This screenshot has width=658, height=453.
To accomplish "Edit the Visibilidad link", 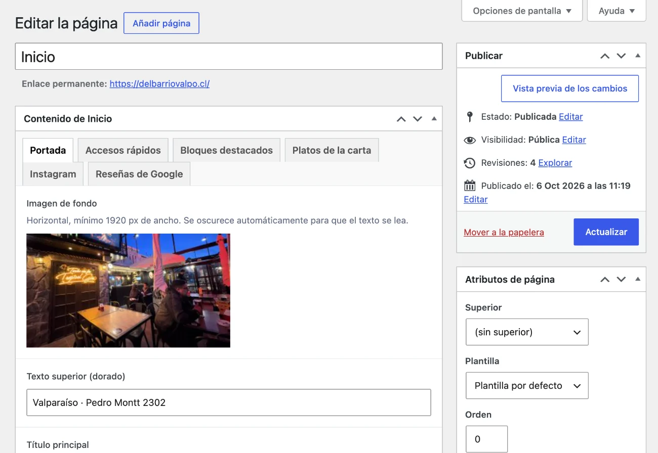I will (574, 140).
